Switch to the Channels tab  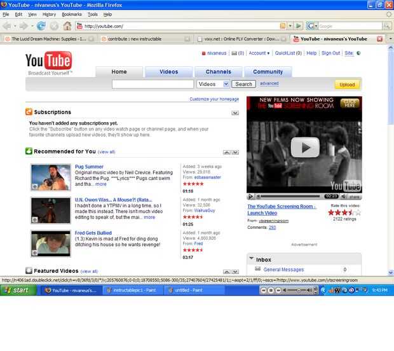[219, 72]
